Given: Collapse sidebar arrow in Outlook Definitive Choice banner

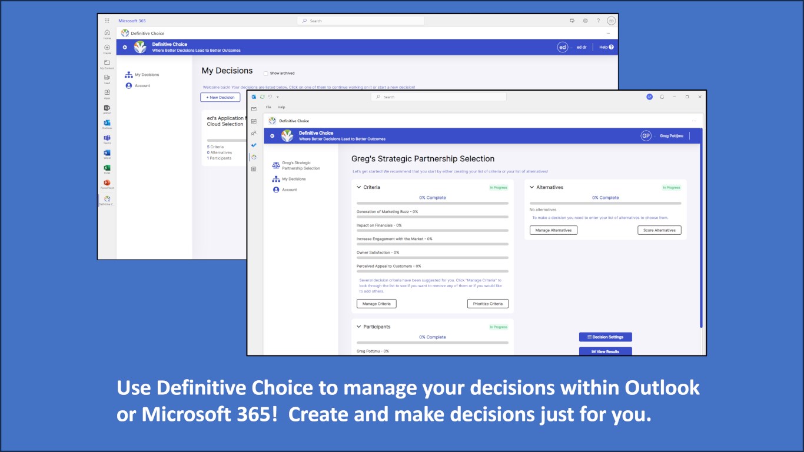Looking at the screenshot, I should point(272,136).
